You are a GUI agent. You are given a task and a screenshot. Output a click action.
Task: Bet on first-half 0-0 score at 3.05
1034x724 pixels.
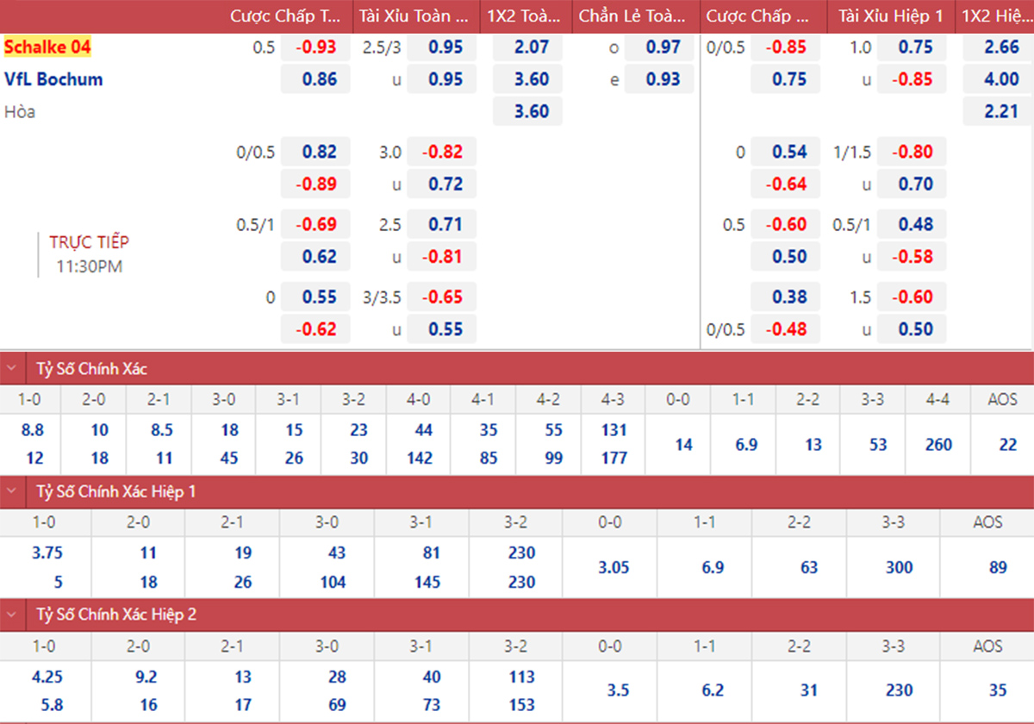pos(613,567)
